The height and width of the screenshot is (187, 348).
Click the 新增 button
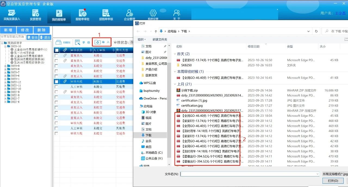pyautogui.click(x=8, y=30)
